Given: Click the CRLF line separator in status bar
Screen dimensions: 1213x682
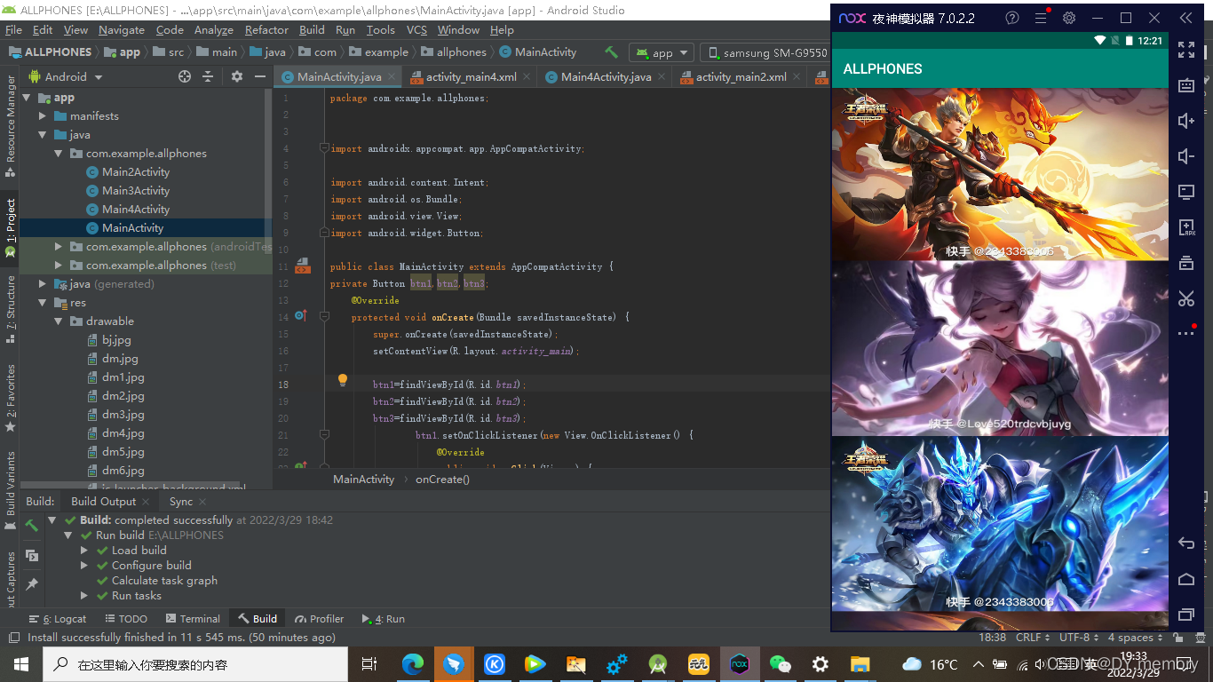Looking at the screenshot, I should (x=1034, y=638).
